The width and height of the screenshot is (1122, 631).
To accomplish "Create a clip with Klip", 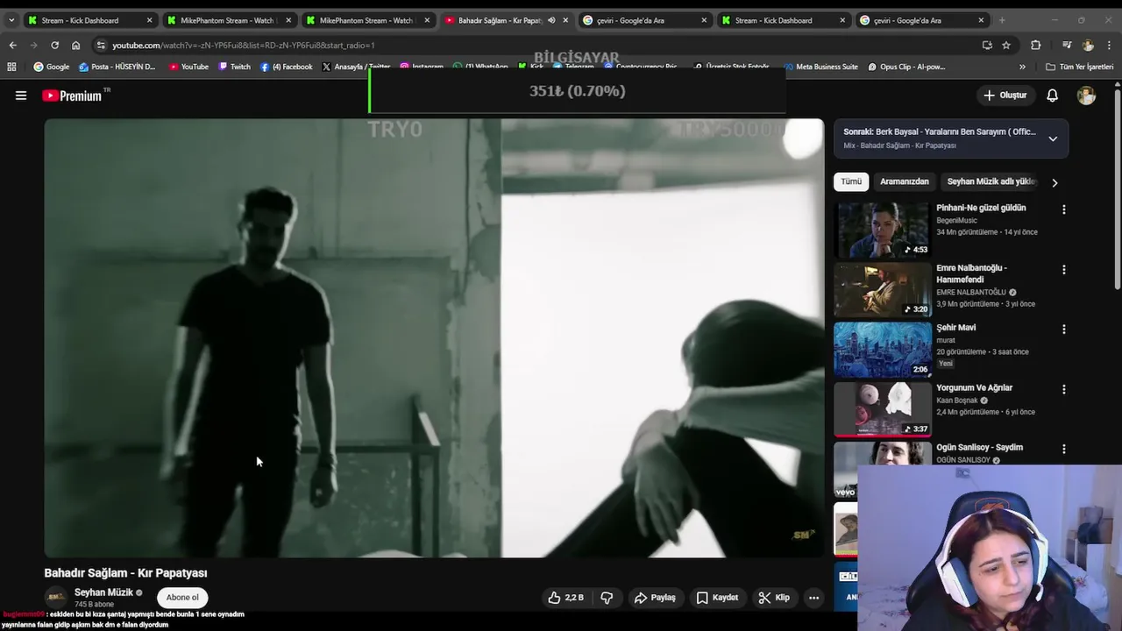I will pyautogui.click(x=774, y=598).
